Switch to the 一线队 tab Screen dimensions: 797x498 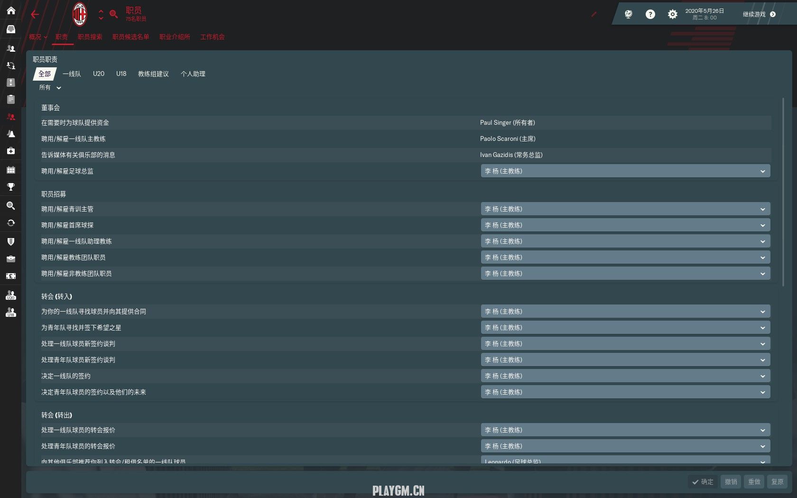click(x=72, y=74)
